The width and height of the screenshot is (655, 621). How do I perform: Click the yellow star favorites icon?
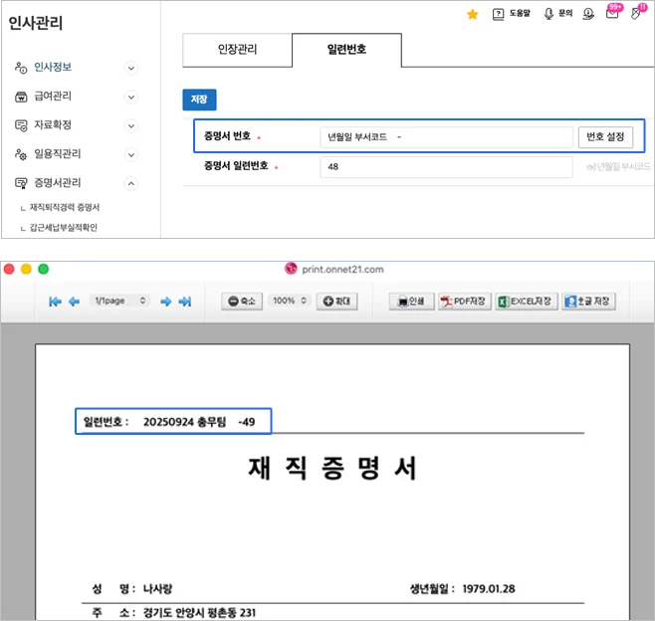click(x=472, y=14)
